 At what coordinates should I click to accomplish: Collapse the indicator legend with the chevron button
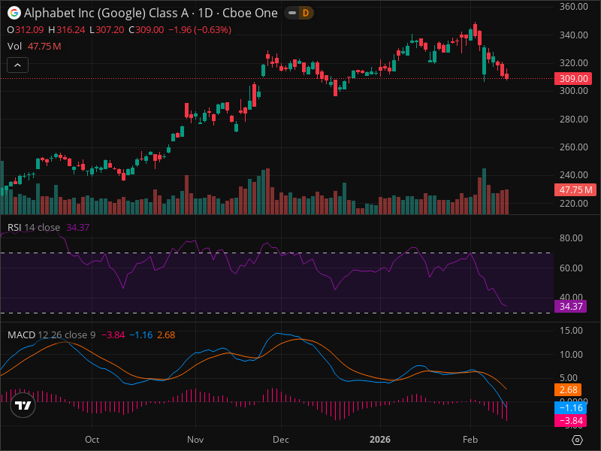pyautogui.click(x=17, y=65)
